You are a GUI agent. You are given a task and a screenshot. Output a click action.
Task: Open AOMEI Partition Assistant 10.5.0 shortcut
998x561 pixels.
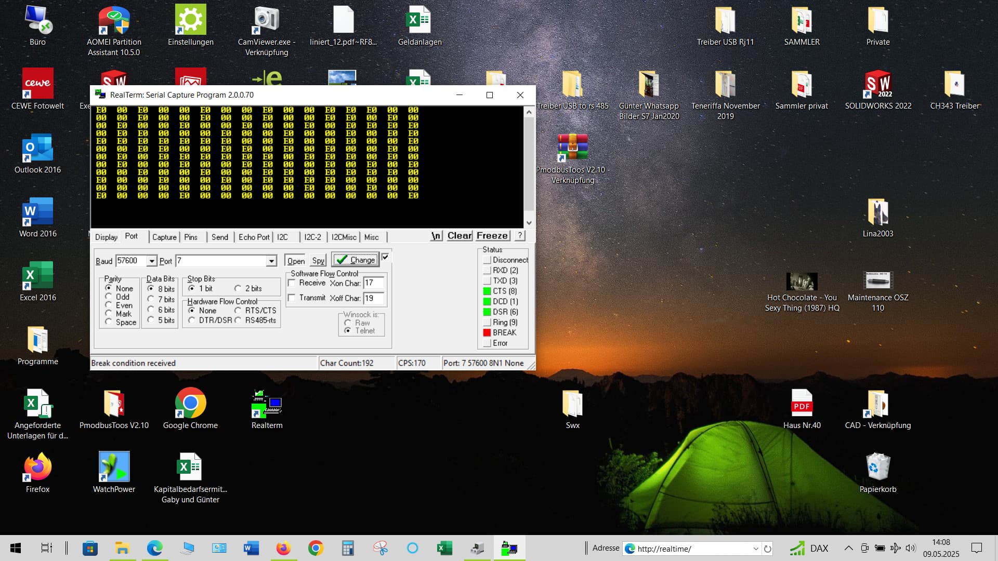point(114,30)
